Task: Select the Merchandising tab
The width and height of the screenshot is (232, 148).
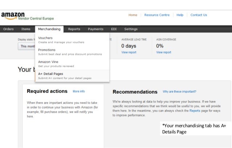Action: coord(49,29)
